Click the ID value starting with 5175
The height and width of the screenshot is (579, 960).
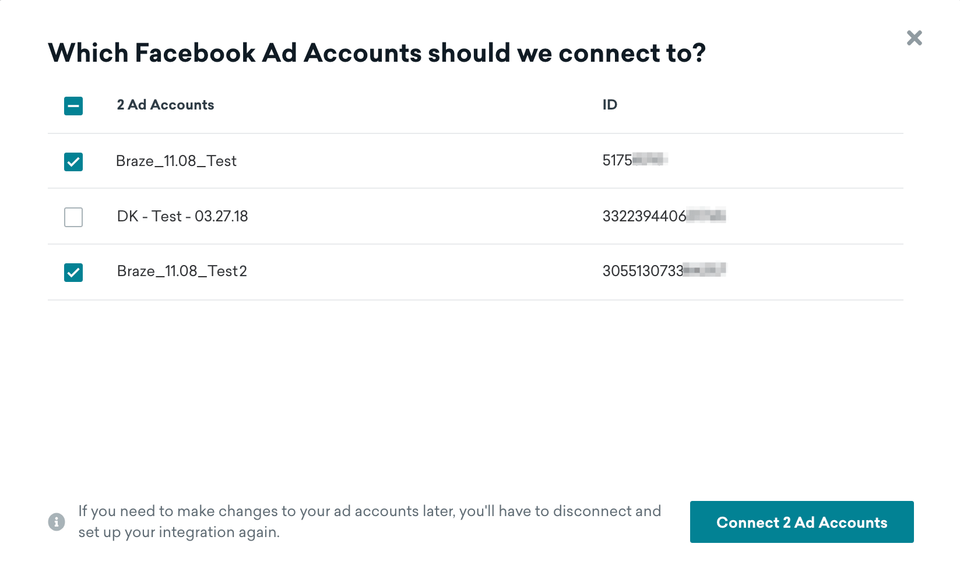[x=635, y=158]
